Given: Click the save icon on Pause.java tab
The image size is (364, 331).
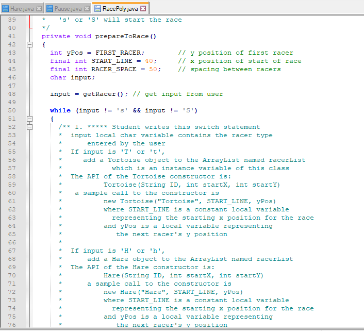Looking at the screenshot, I should click(49, 9).
